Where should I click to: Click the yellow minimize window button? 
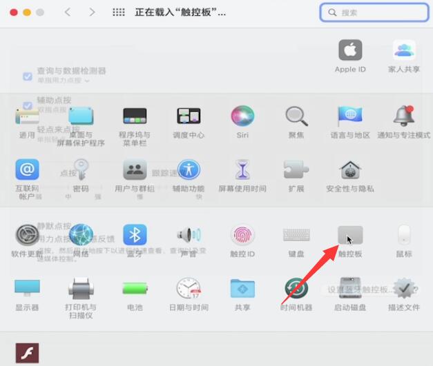27,12
